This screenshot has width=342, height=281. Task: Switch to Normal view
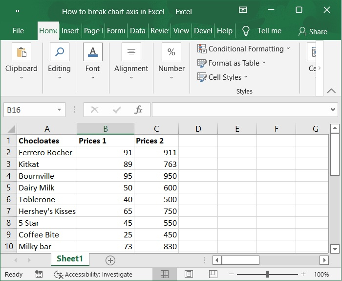coord(165,274)
